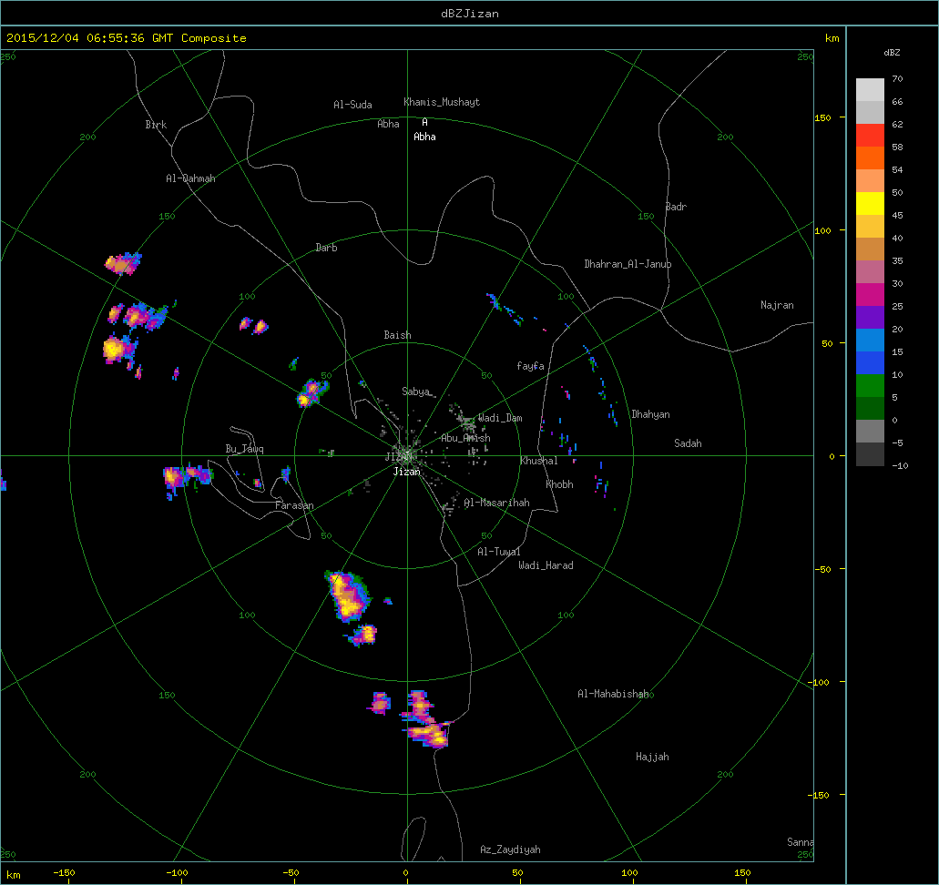Click the 'Khushal' map label

click(x=539, y=461)
